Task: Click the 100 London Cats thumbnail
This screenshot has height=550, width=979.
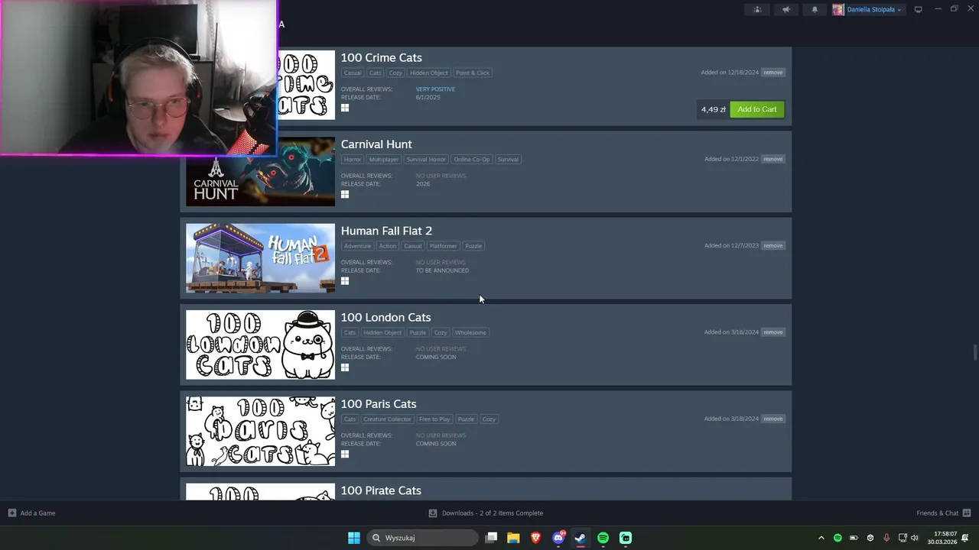Action: (x=260, y=345)
